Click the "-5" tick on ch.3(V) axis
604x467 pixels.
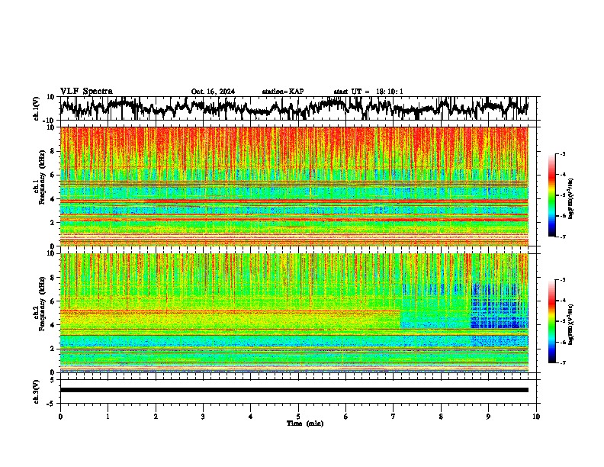[51, 404]
